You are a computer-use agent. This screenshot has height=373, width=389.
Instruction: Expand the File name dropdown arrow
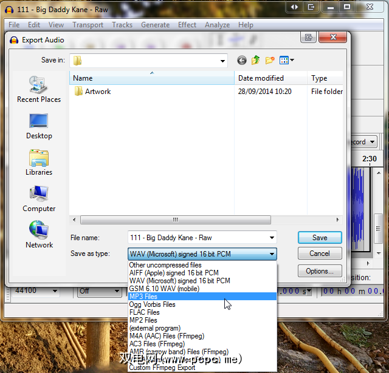click(272, 238)
